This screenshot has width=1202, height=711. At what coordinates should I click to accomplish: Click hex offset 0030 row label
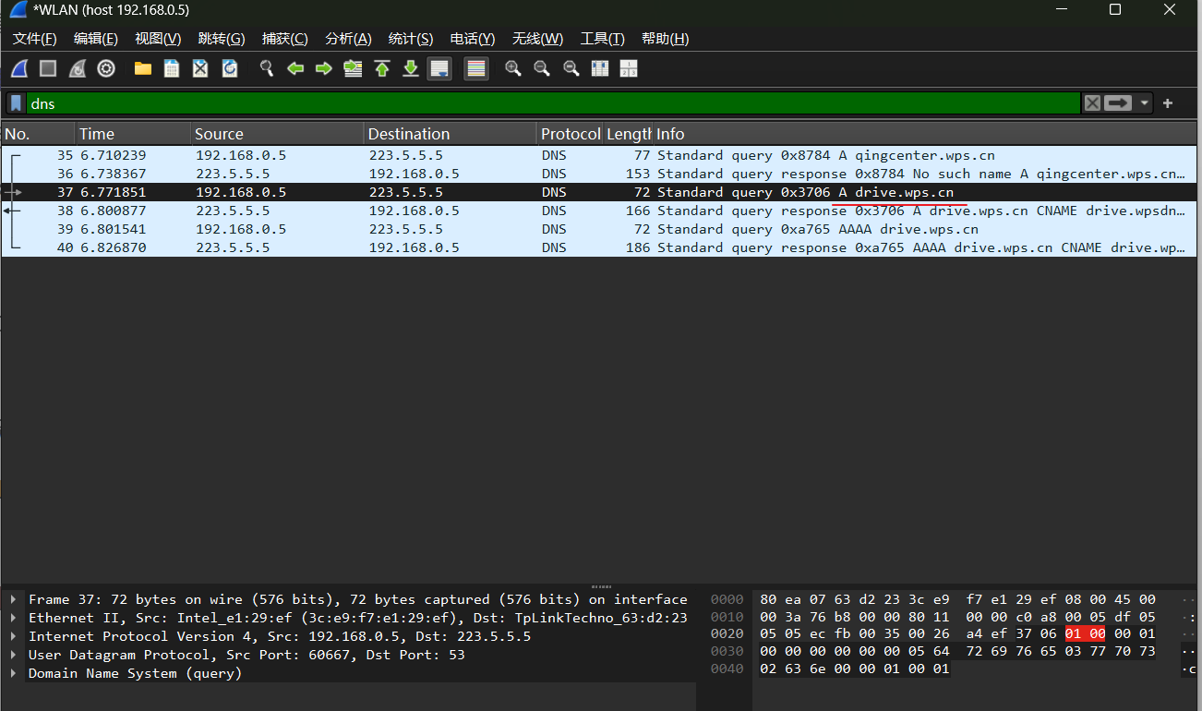click(x=727, y=651)
